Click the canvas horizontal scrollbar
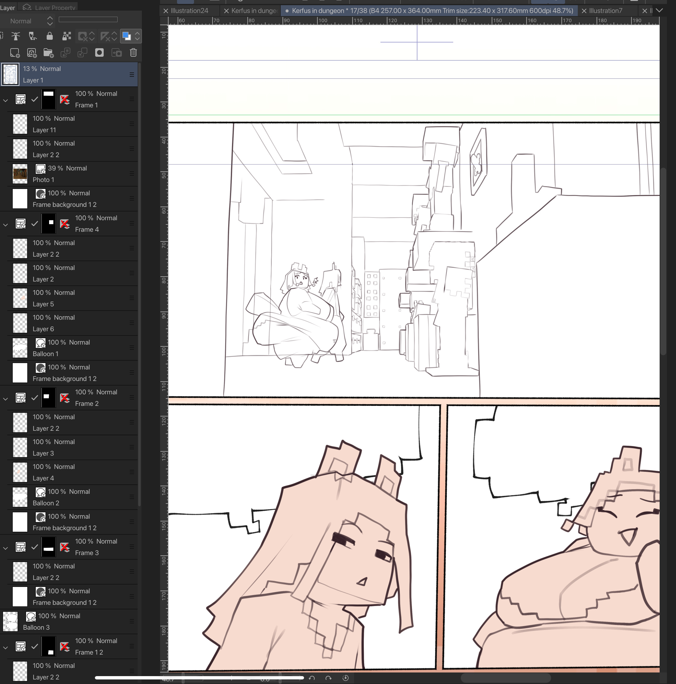 506,678
